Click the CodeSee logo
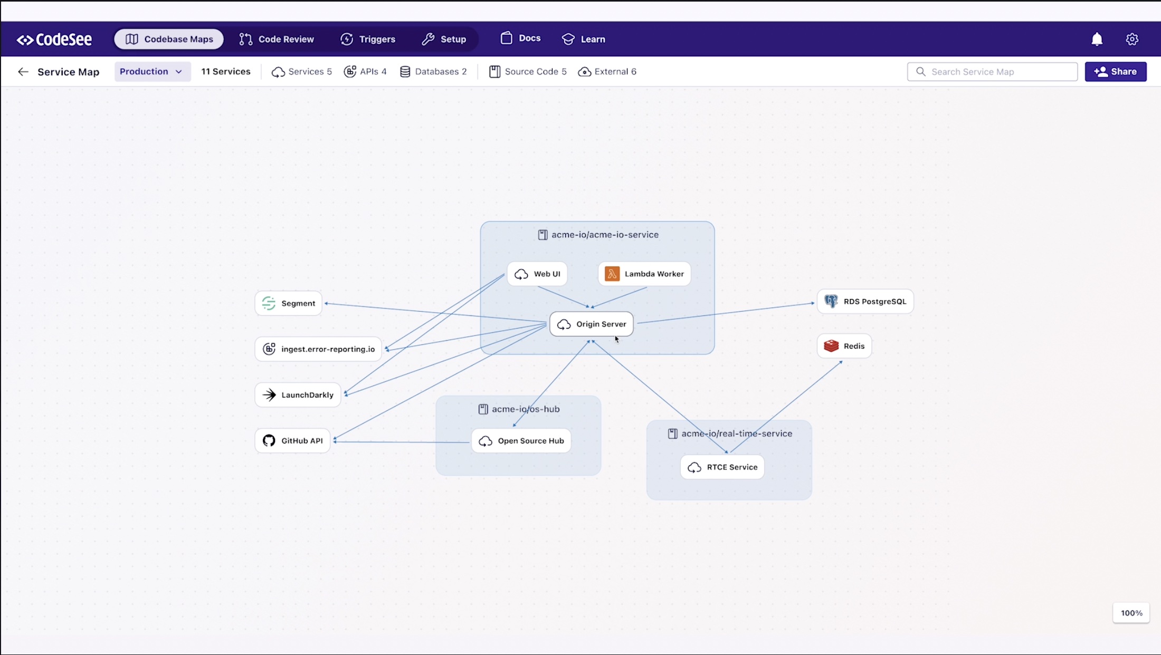1161x655 pixels. tap(54, 40)
